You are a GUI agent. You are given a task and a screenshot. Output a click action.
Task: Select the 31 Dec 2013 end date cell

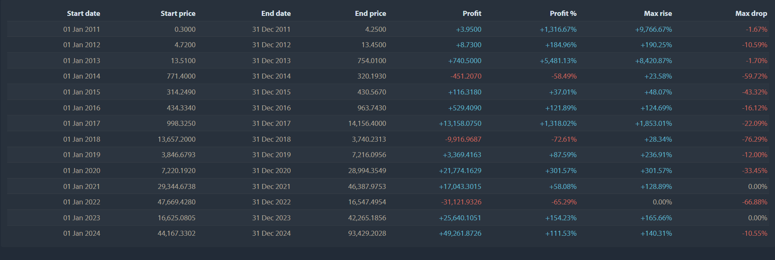[271, 61]
